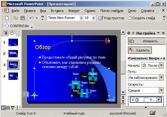Open the Начало start dropdown
The width and height of the screenshot is (167, 117).
pos(161,65)
